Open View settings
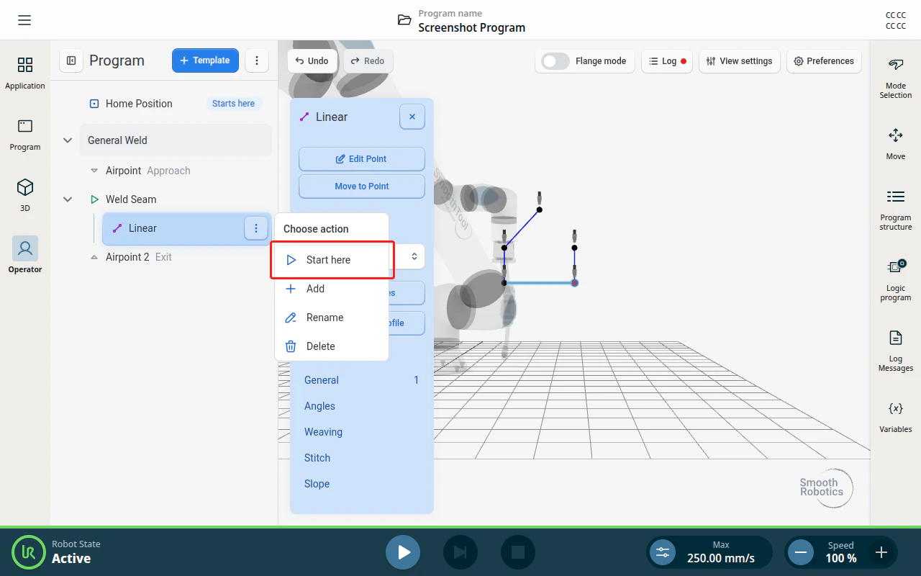The width and height of the screenshot is (921, 576). (740, 61)
